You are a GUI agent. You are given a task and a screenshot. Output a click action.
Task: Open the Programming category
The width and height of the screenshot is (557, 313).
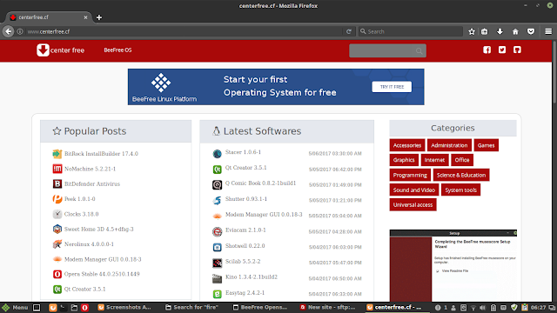click(410, 175)
